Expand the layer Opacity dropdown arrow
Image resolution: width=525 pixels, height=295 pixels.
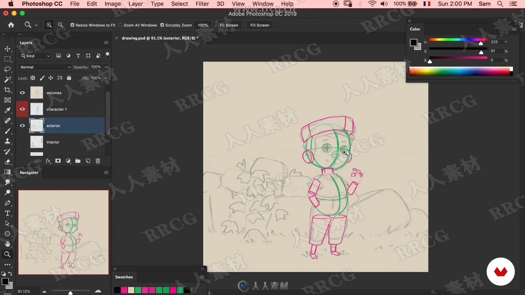(x=106, y=67)
